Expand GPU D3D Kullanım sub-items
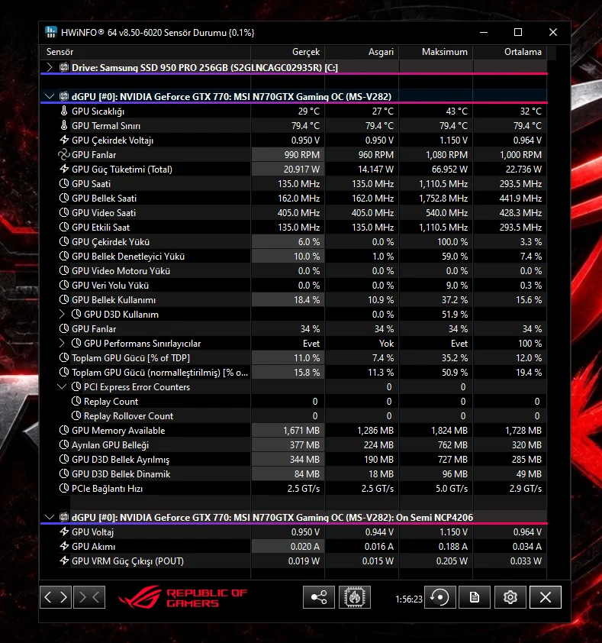The image size is (602, 643). click(62, 314)
